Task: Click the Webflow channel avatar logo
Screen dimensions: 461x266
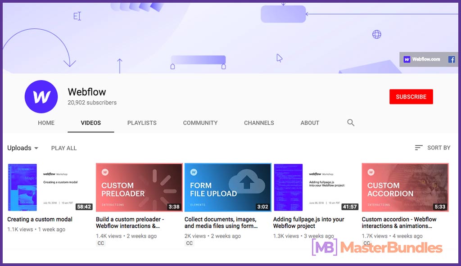Action: 41,97
